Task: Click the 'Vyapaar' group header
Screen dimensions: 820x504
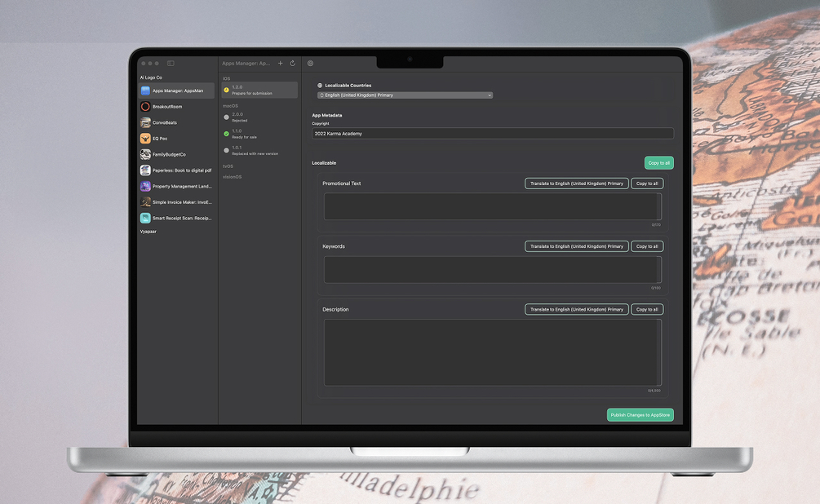Action: click(148, 232)
